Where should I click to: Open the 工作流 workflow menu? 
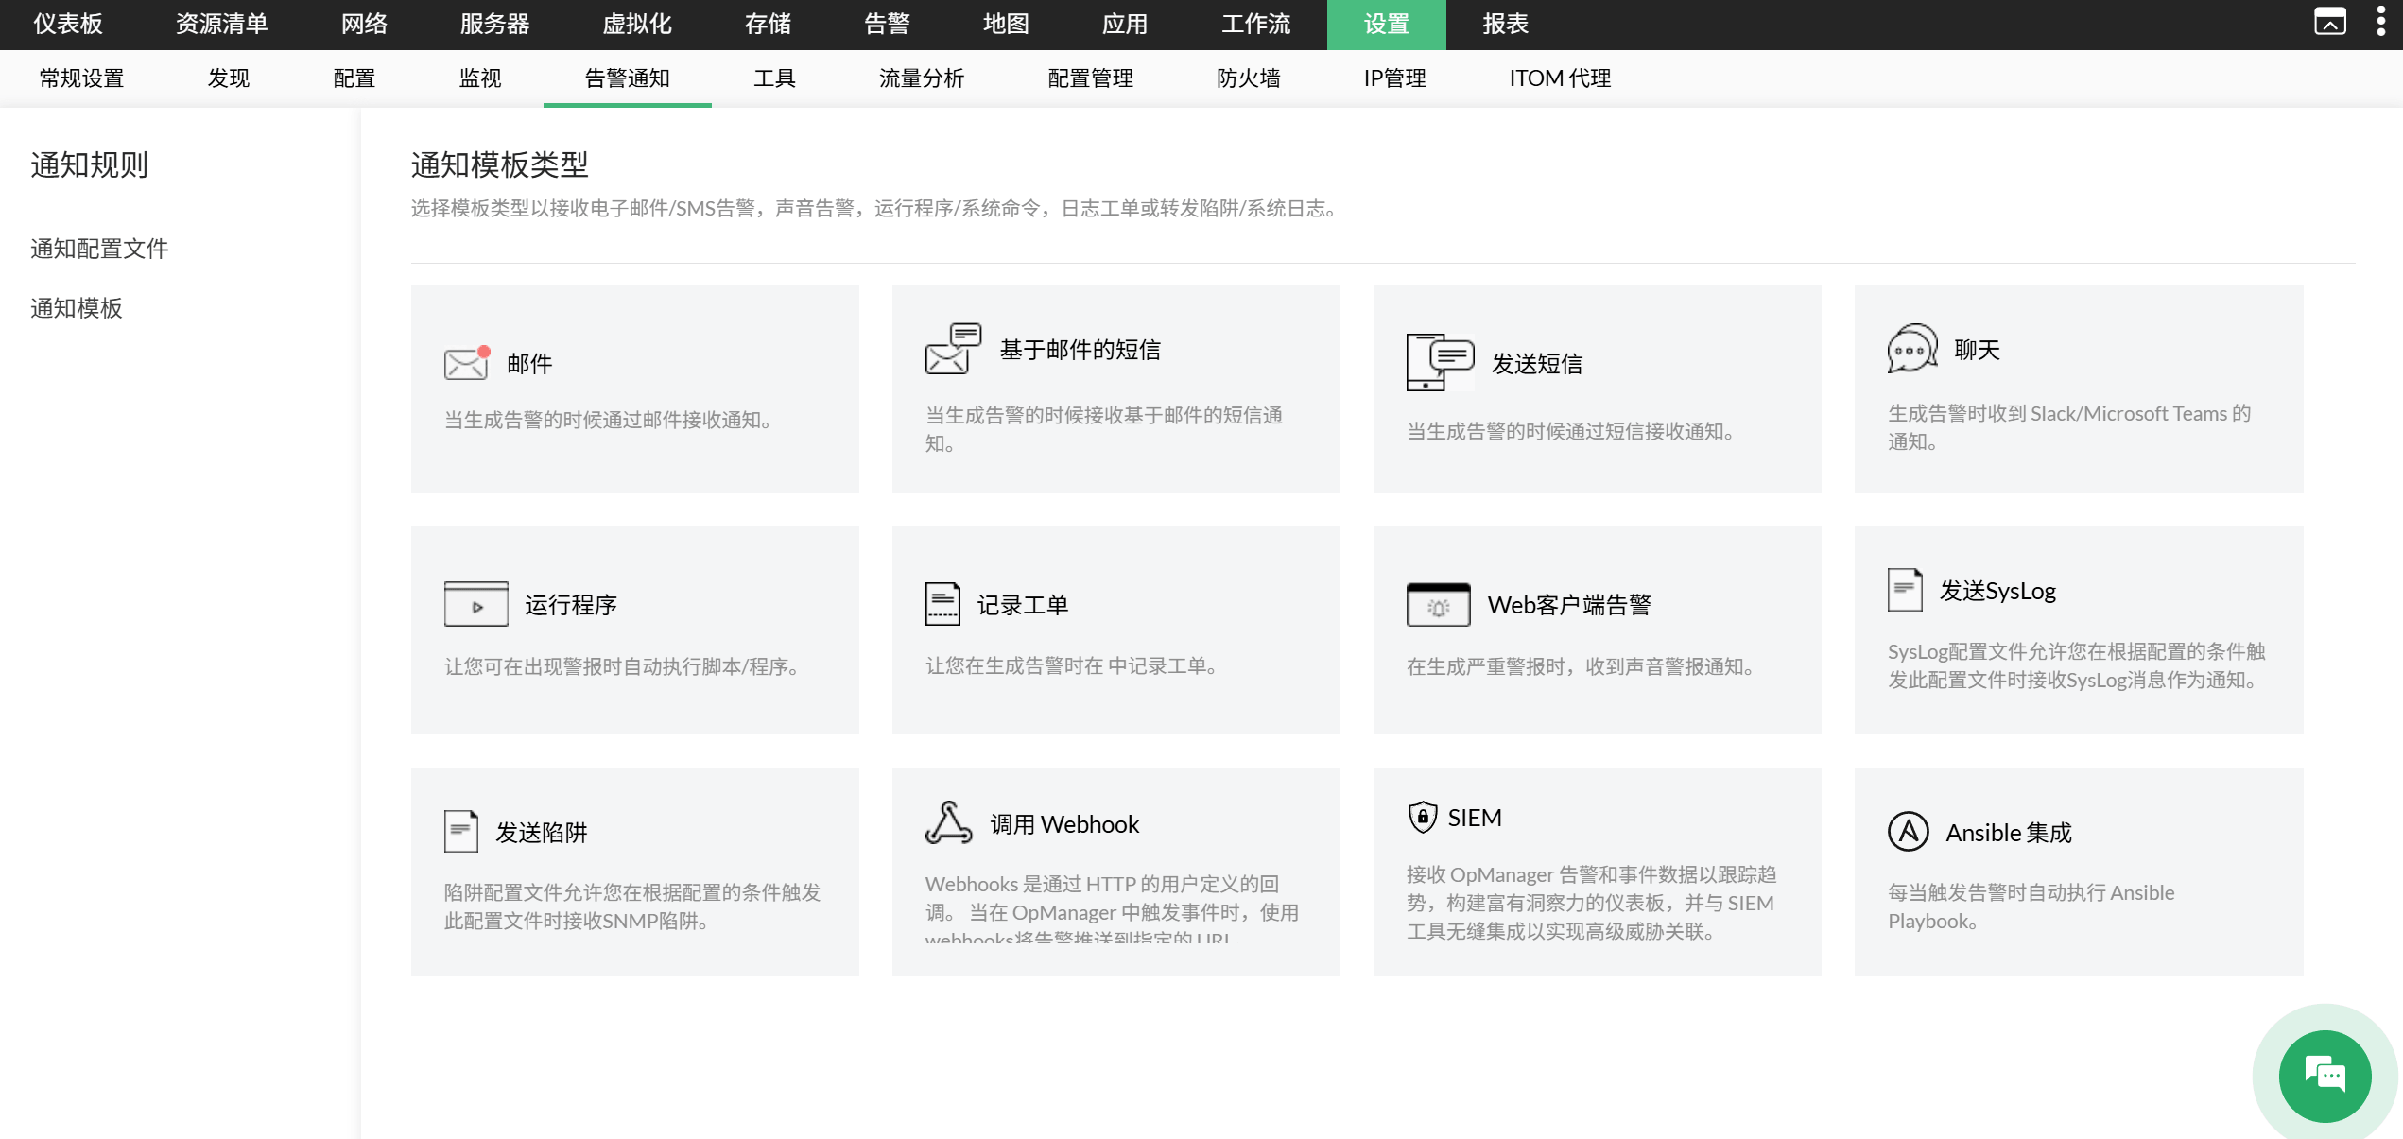1255,24
